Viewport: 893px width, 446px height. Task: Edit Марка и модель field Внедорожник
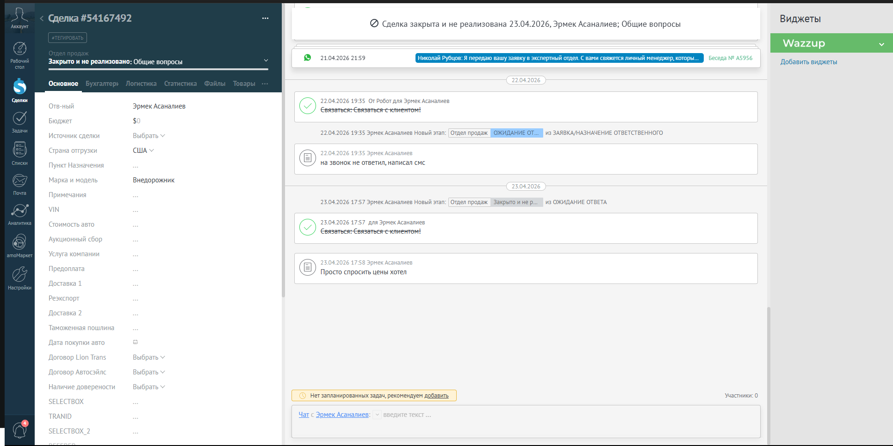click(x=154, y=180)
